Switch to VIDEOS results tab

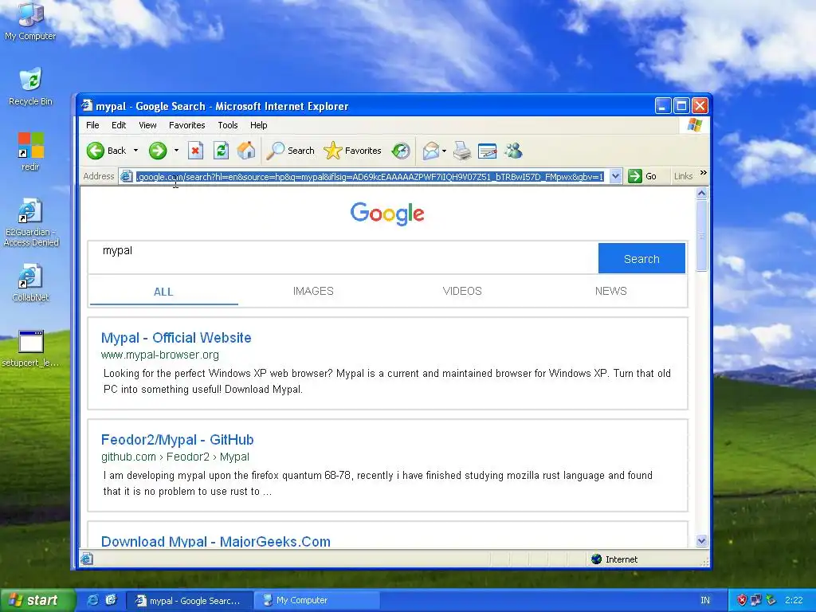point(462,292)
